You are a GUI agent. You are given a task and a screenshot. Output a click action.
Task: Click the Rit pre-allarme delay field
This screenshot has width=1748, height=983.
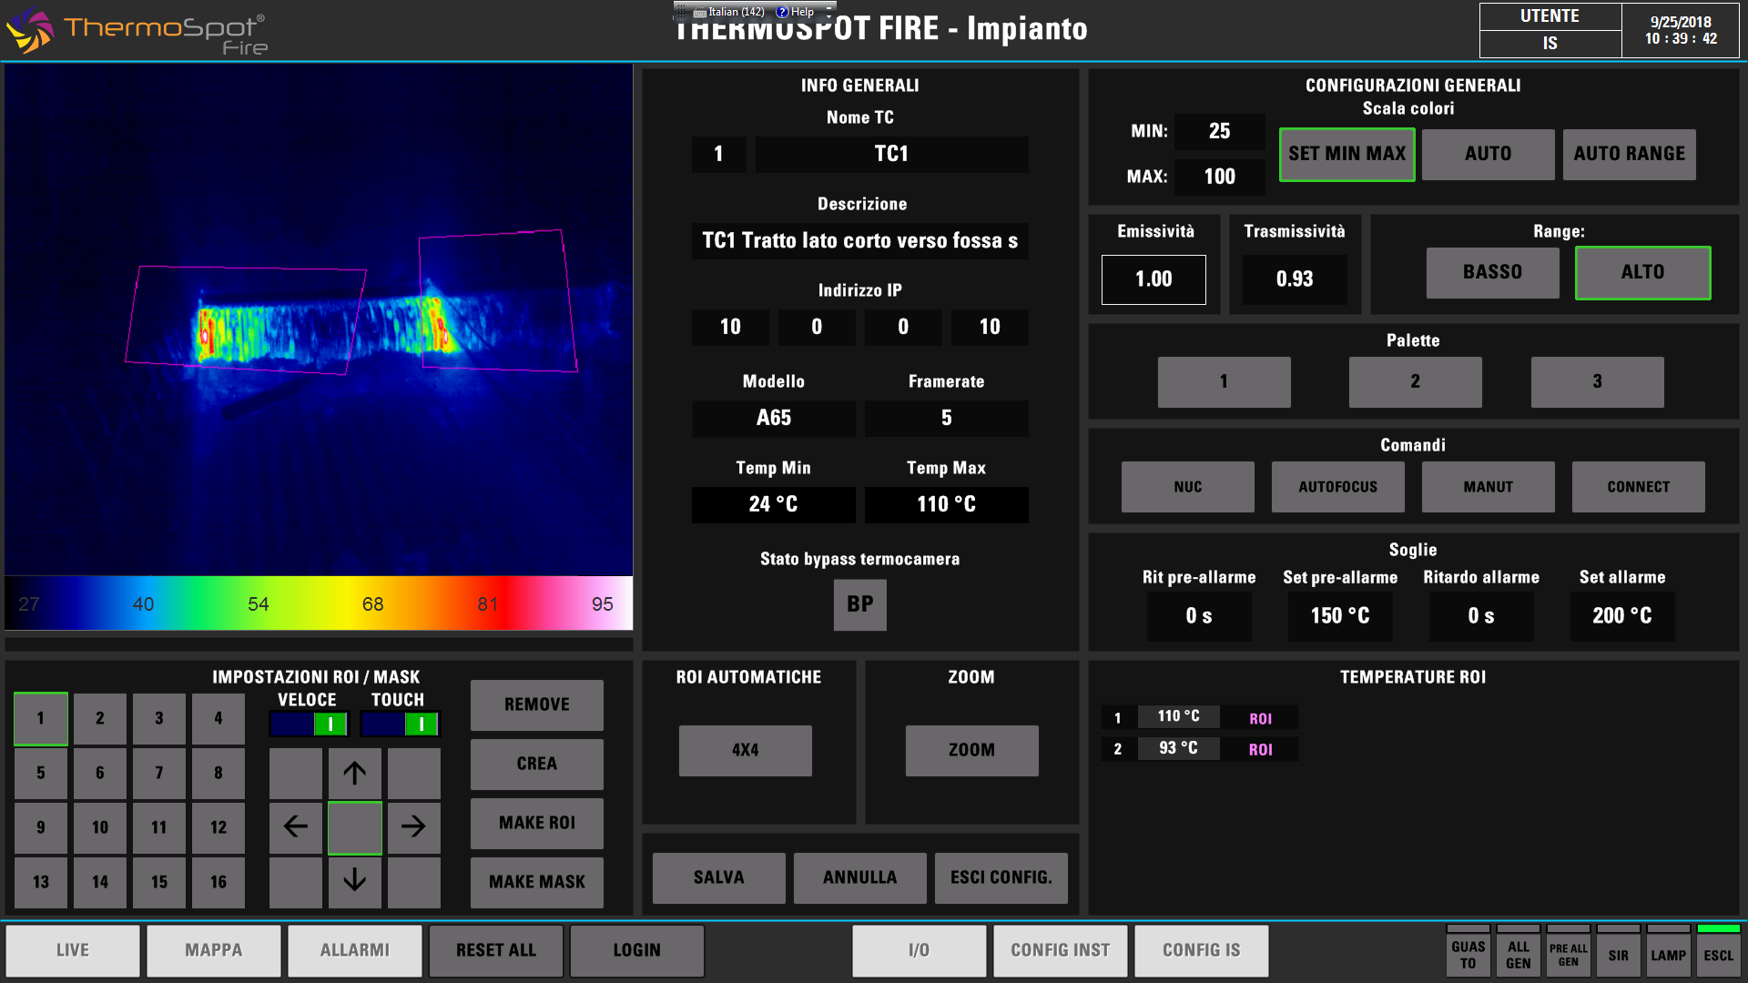1199,616
